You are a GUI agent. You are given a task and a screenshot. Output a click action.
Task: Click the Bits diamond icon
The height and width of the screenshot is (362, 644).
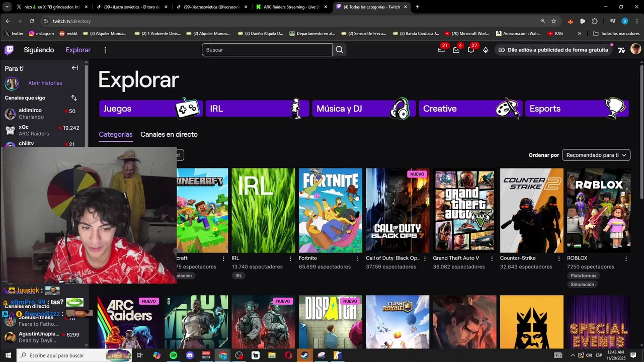coord(486,50)
